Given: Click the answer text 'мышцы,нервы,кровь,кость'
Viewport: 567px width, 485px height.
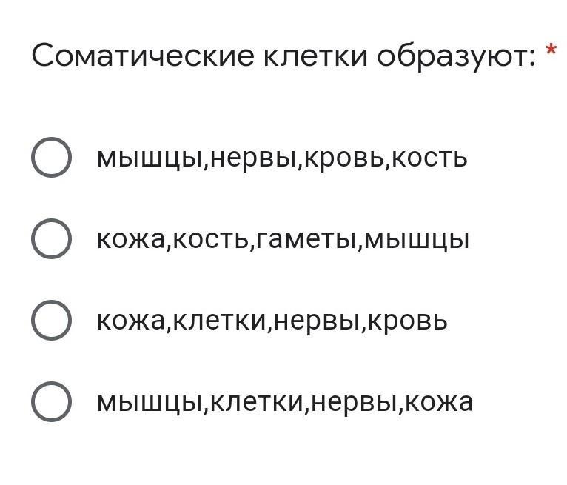Looking at the screenshot, I should coord(281,158).
